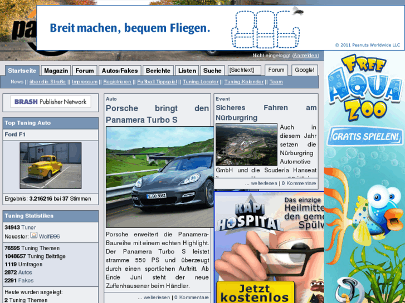The image size is (405, 303).
Task: Click the Anmelden login link
Action: (x=305, y=56)
